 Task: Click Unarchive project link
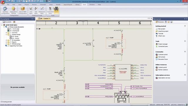pos(163,31)
